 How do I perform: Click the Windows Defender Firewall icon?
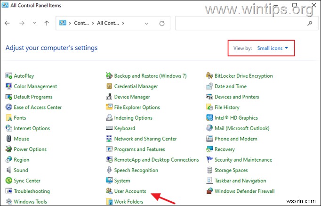(x=209, y=191)
